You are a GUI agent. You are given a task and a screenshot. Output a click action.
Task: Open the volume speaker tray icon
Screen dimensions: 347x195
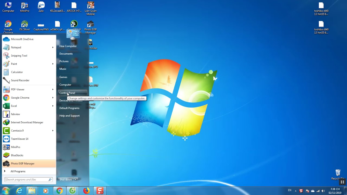[x=323, y=191]
